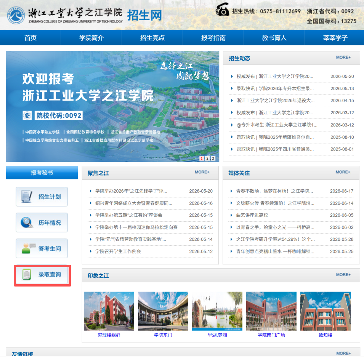364x357 pixels.
Task: Click the 历年情况 magnifier icon
Action: 26,223
